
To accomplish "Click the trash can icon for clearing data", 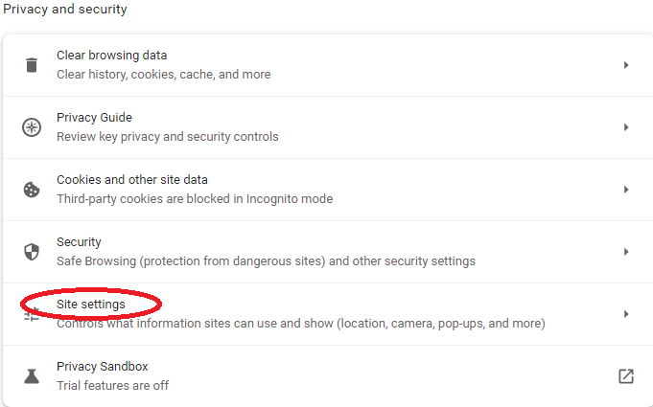I will tap(32, 65).
